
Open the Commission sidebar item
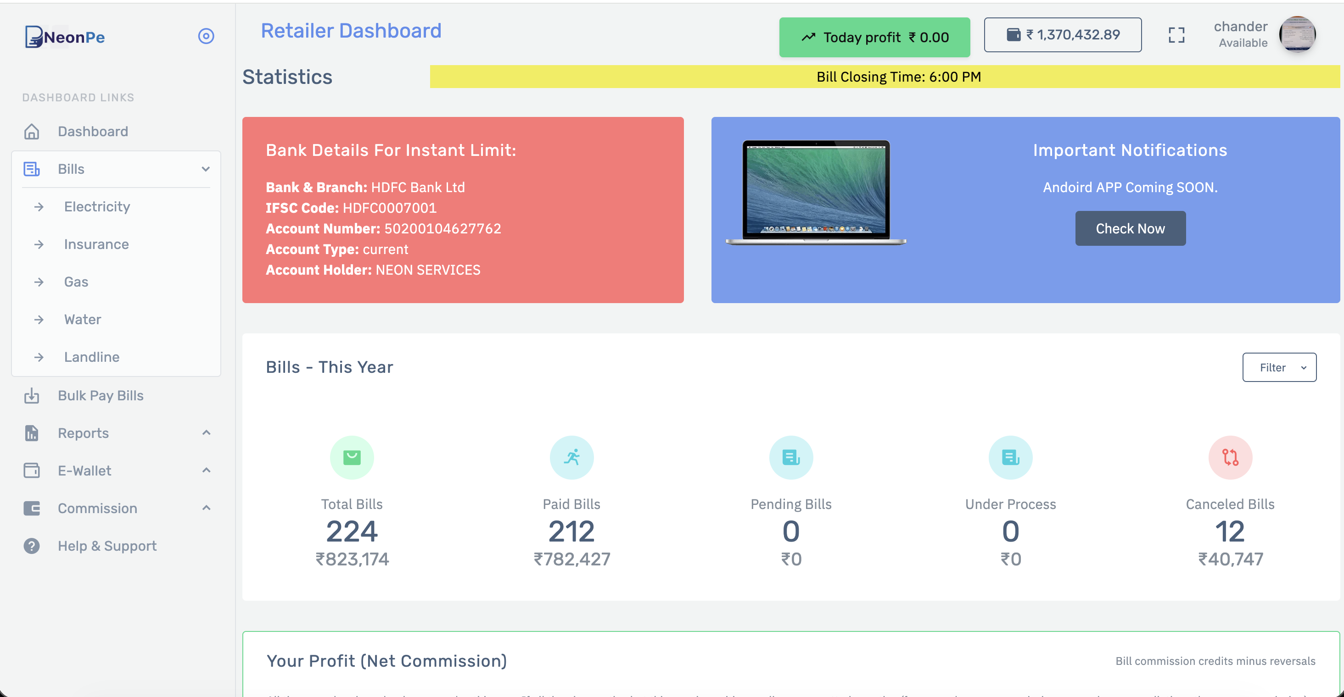click(98, 508)
